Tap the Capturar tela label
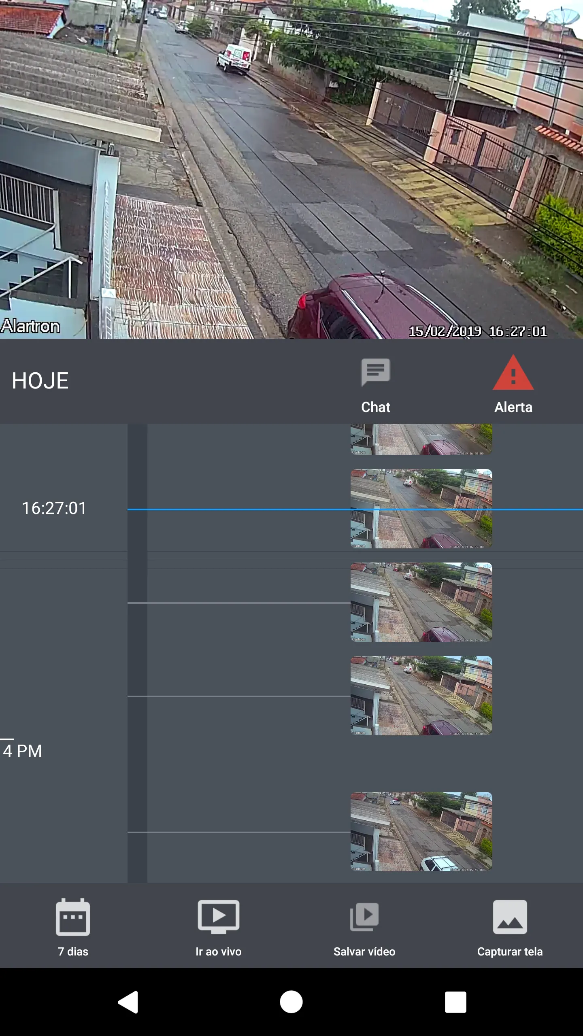Image resolution: width=583 pixels, height=1036 pixels. [x=510, y=951]
